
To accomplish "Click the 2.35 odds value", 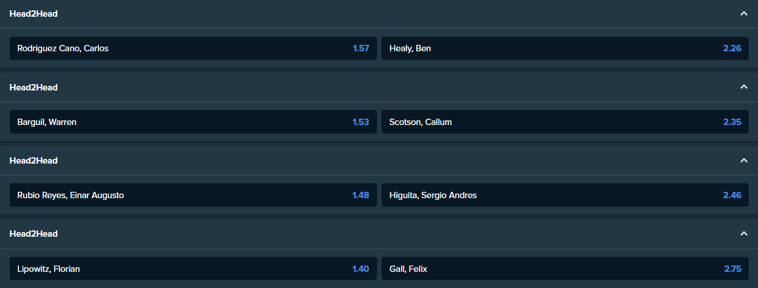I will pos(732,122).
